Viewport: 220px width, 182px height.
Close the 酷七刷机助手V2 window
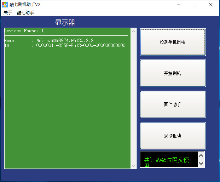[x=211, y=5]
